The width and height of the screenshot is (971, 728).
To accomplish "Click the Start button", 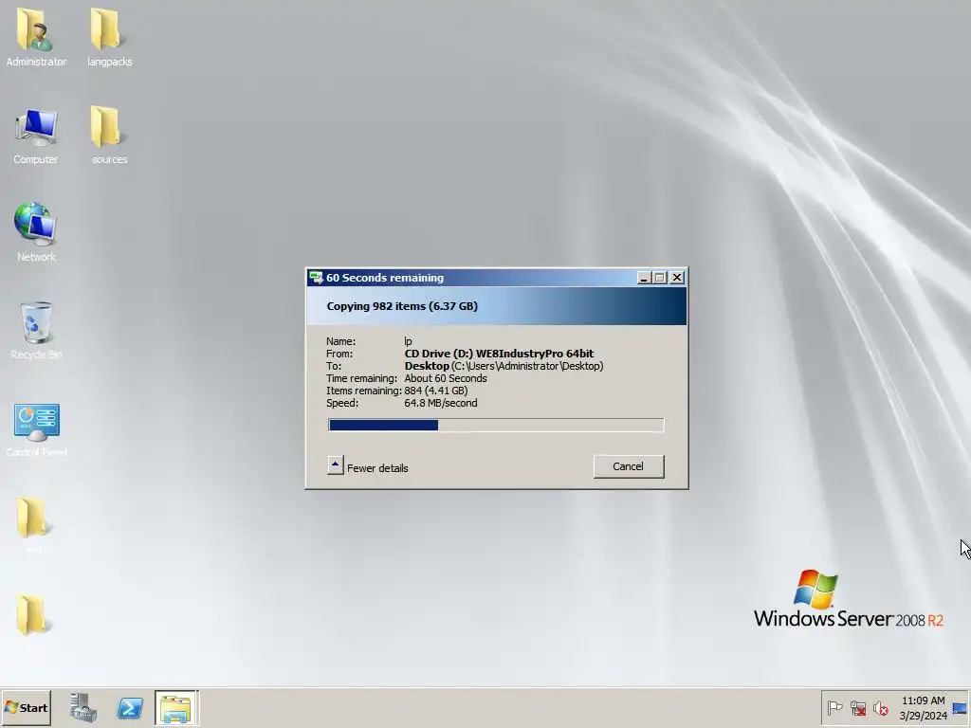I will click(26, 707).
